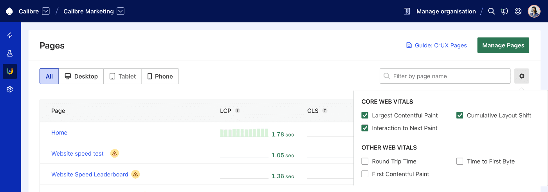Screen dimensions: 548x192
Task: Uncheck Largest Contentful Paint checkbox
Action: [x=365, y=115]
